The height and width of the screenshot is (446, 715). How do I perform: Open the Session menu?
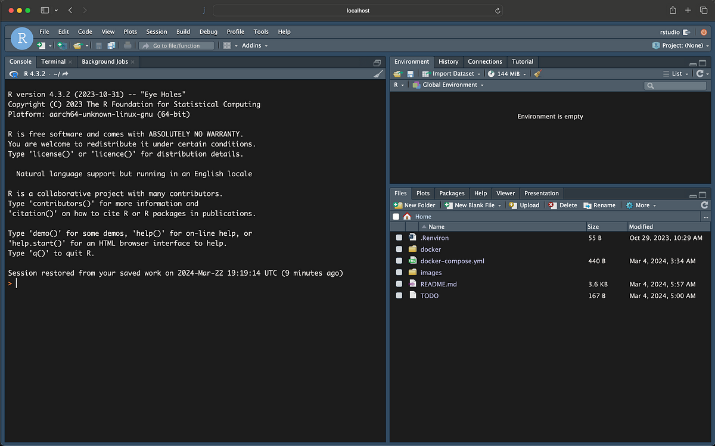156,32
